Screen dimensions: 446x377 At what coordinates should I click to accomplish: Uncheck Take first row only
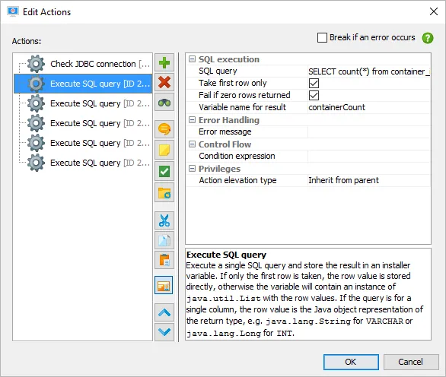click(x=314, y=84)
